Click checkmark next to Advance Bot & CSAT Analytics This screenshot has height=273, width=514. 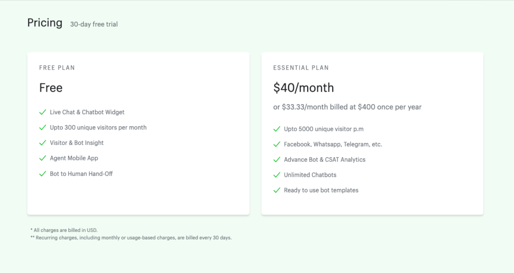[x=277, y=160]
